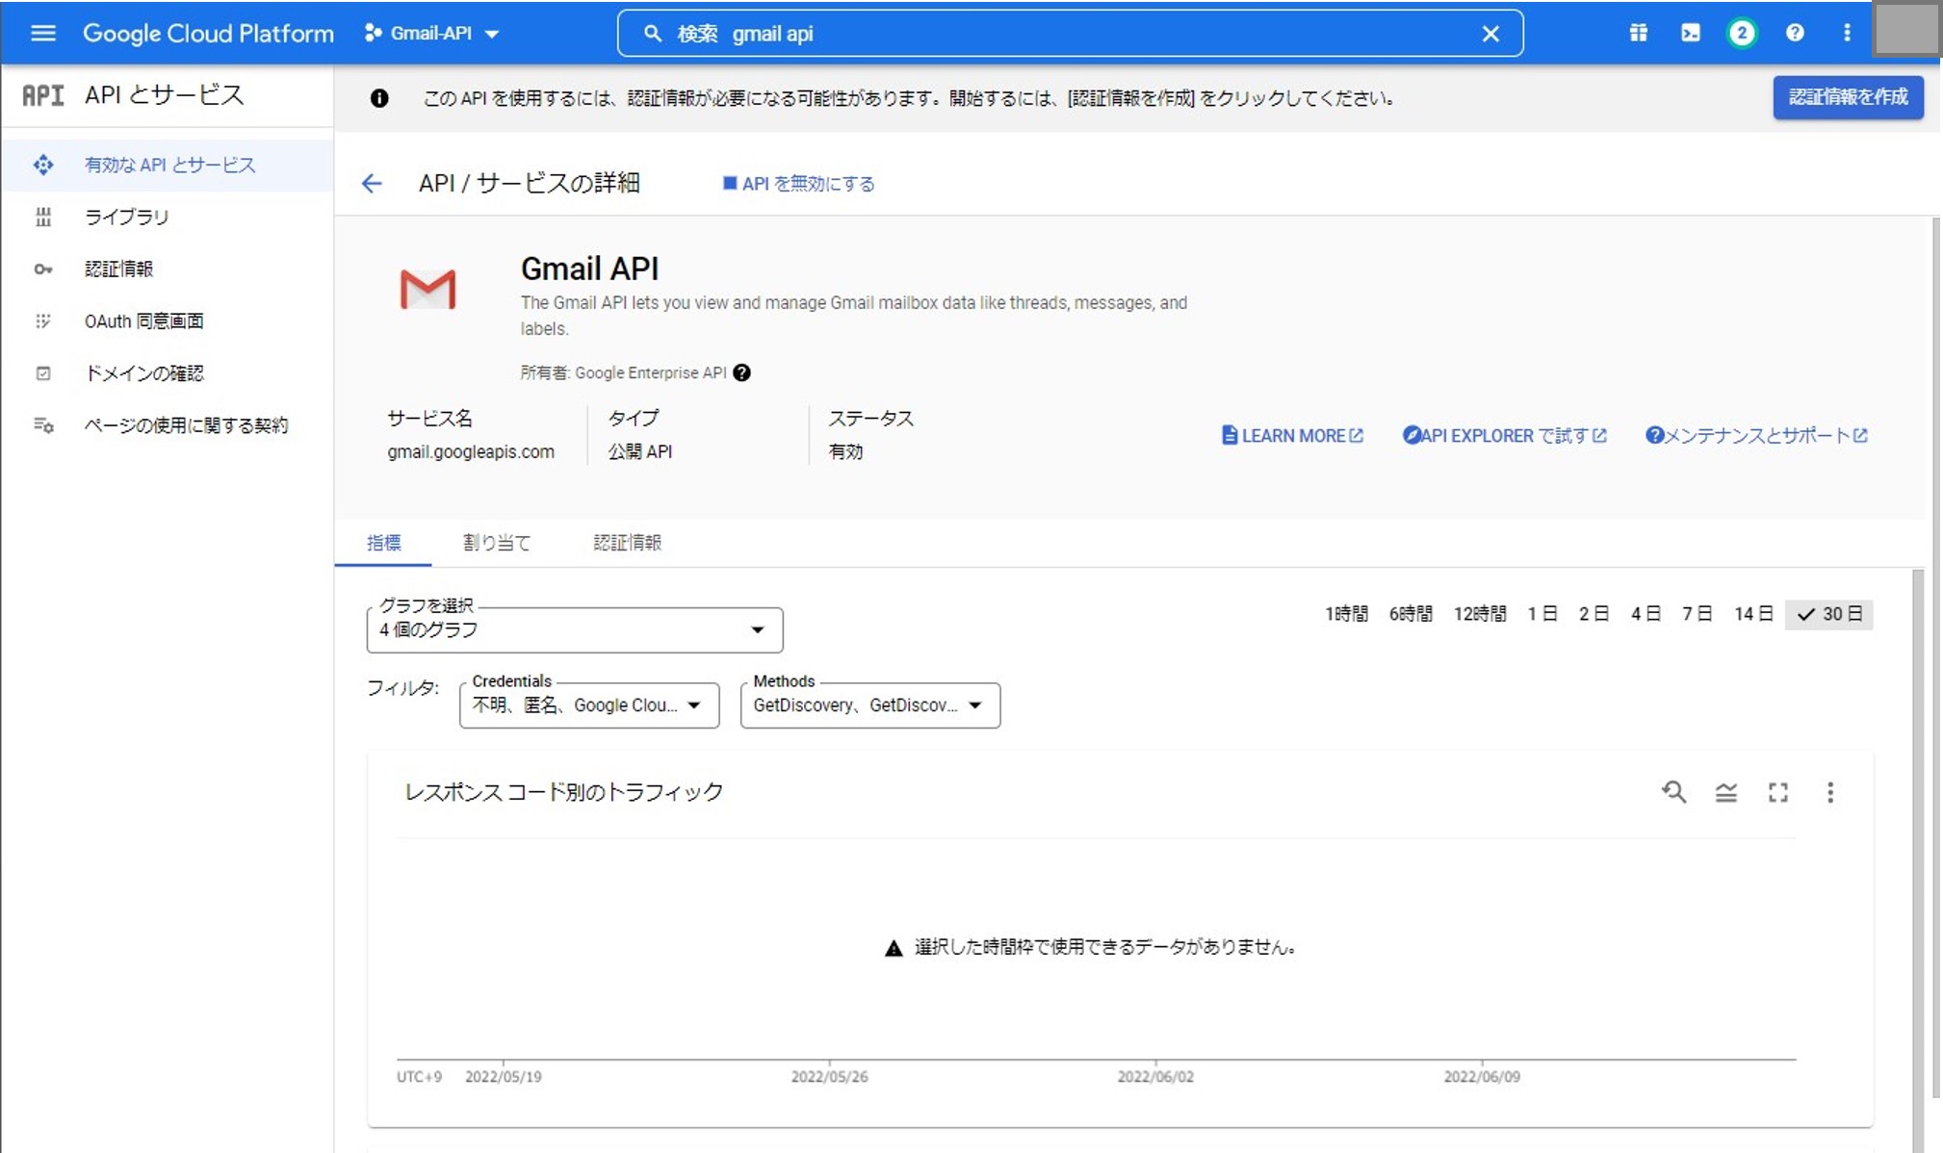Viewport: 1943px width, 1153px height.
Task: Click the search magnifier icon
Action: (x=653, y=34)
